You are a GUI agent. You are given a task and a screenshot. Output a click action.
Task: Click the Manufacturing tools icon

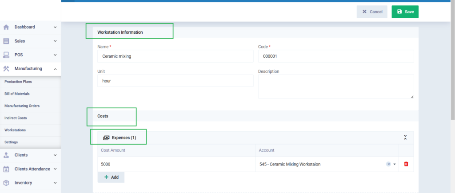tap(6, 69)
